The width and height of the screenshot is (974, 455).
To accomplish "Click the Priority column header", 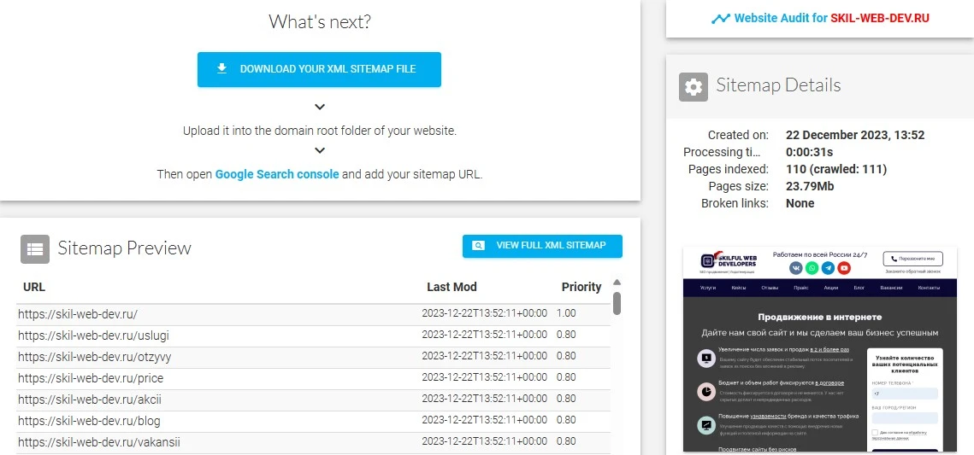I will (581, 287).
